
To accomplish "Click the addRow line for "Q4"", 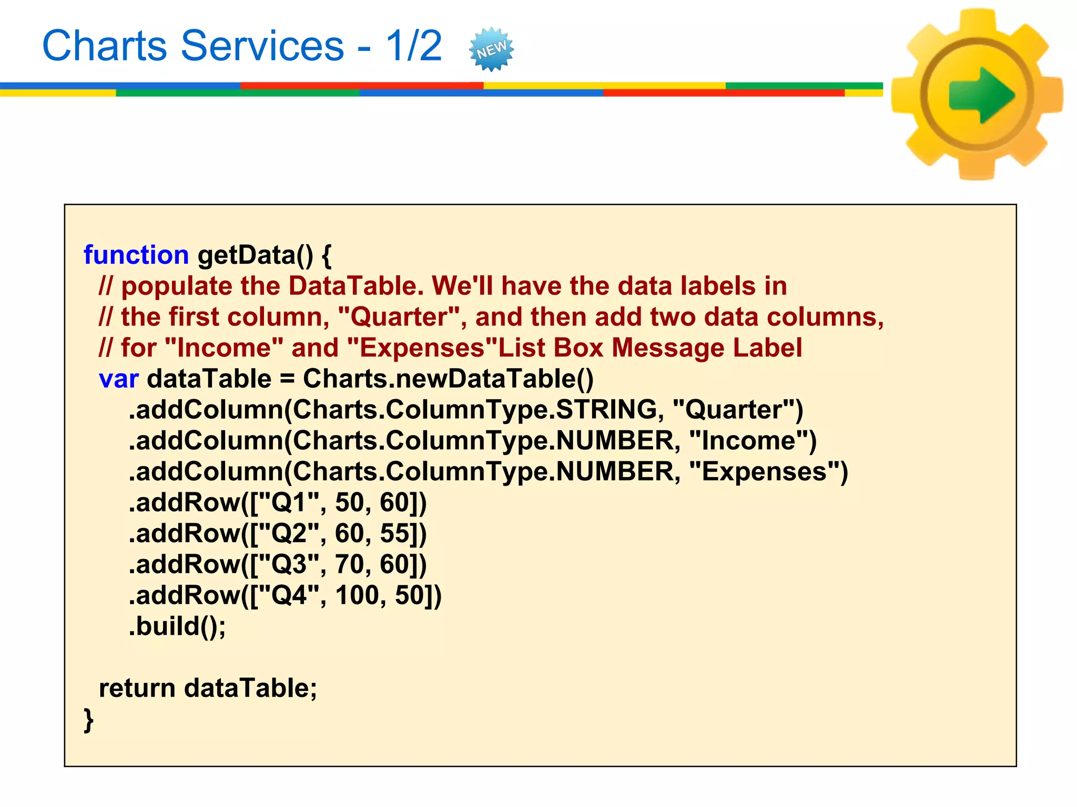I will point(285,596).
